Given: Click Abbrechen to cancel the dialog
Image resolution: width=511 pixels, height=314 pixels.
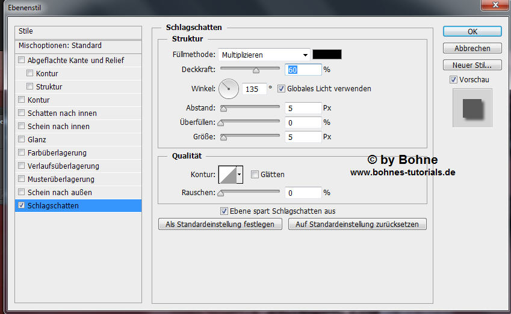Looking at the screenshot, I should [x=472, y=48].
